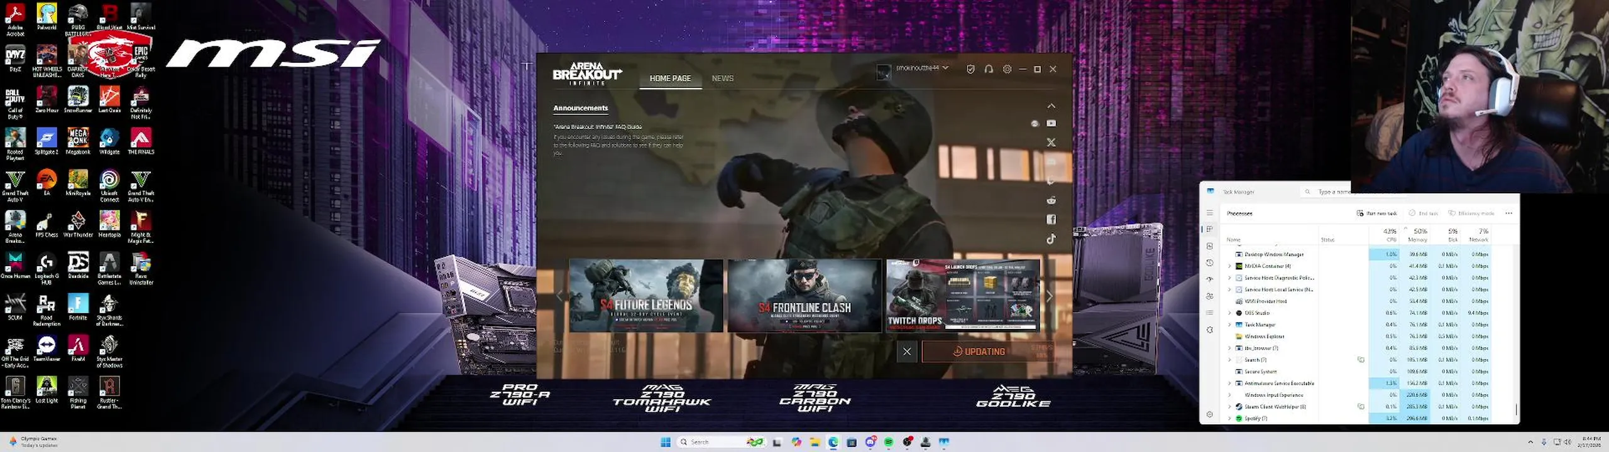Image resolution: width=1609 pixels, height=452 pixels.
Task: Open the Megabonk desktop shortcut
Action: point(78,141)
